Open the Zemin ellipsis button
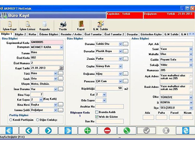Screen dimensions: 195x145 [126, 59]
